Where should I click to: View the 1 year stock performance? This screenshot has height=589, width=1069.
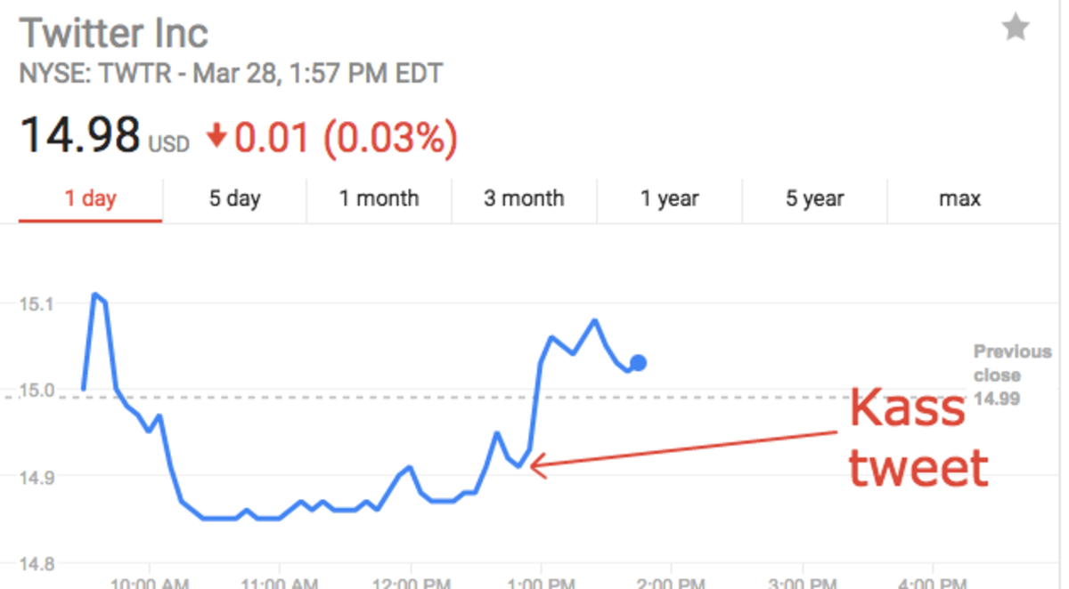(x=669, y=199)
